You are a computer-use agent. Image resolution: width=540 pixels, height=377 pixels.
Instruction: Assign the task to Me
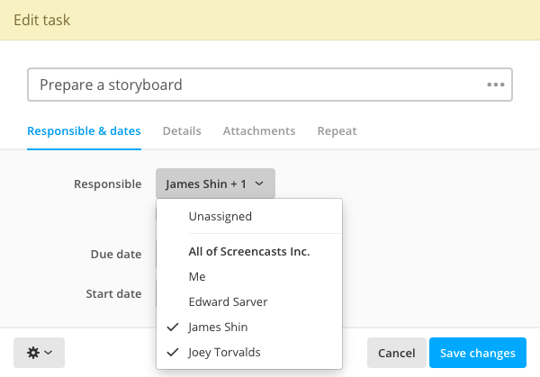coord(249,277)
